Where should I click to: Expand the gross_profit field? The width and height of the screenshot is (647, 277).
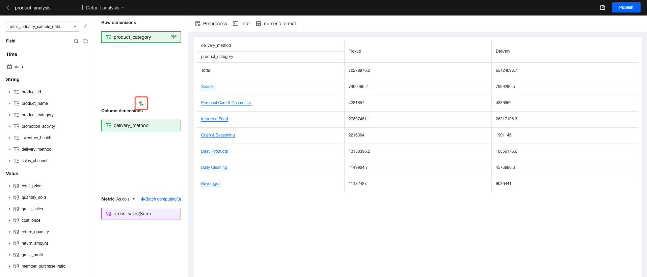click(x=9, y=255)
